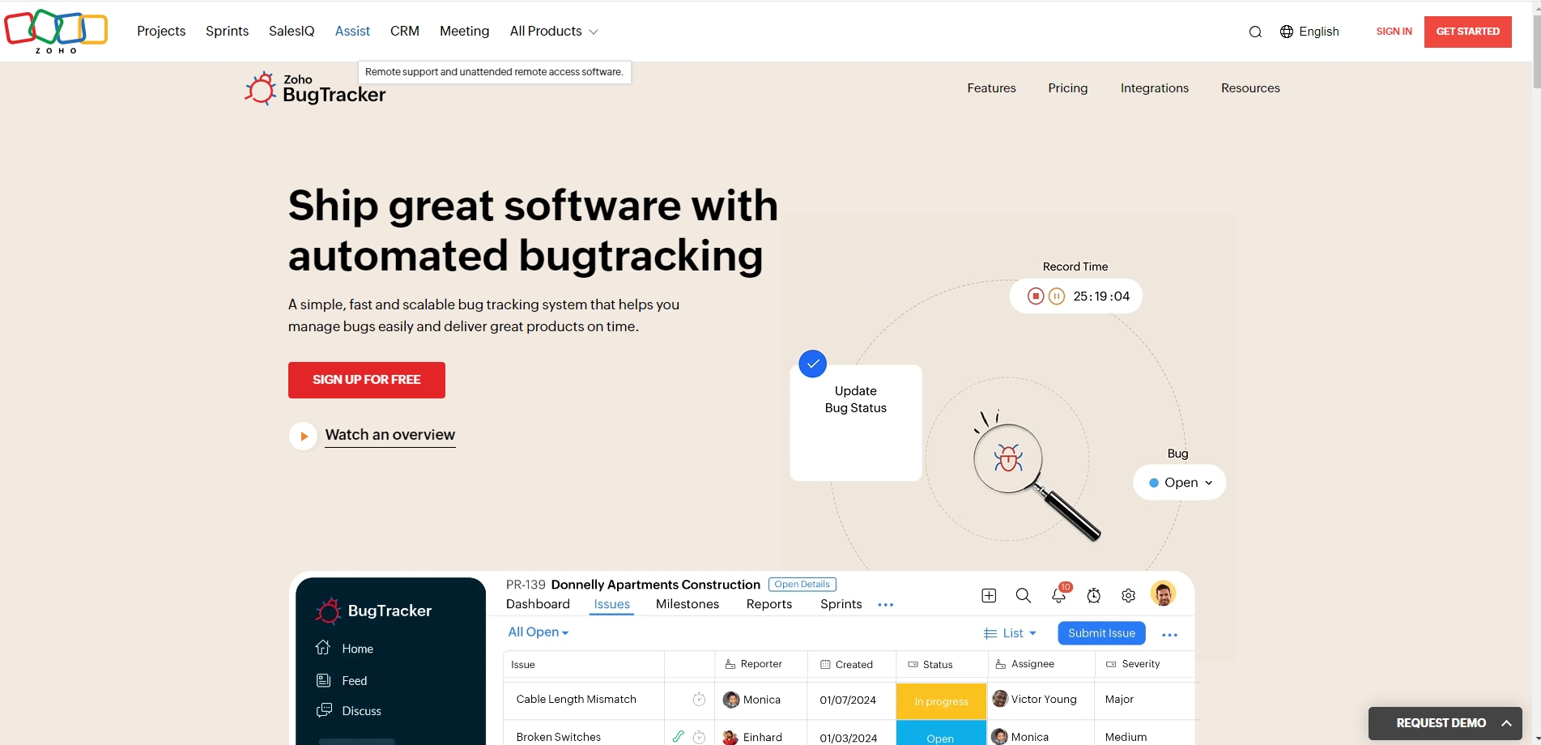The height and width of the screenshot is (745, 1541).
Task: Click the Created column header
Action: point(846,665)
